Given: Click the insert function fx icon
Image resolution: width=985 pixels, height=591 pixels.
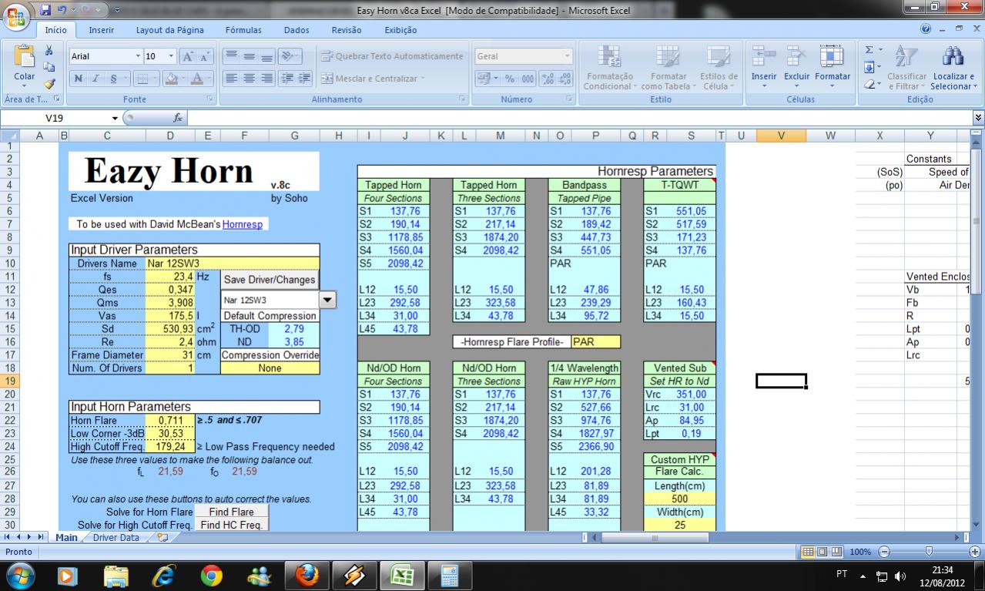Looking at the screenshot, I should tap(178, 118).
